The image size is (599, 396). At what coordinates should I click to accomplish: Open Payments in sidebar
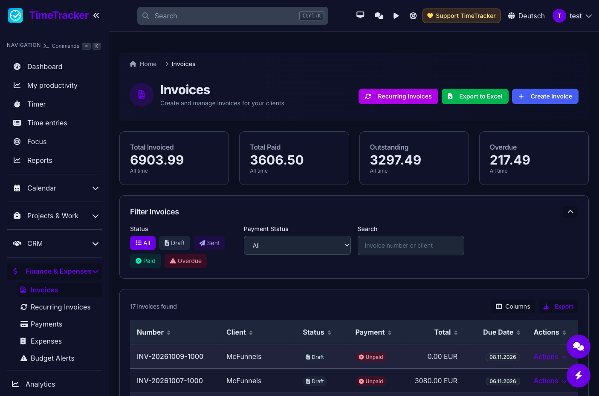point(60,324)
